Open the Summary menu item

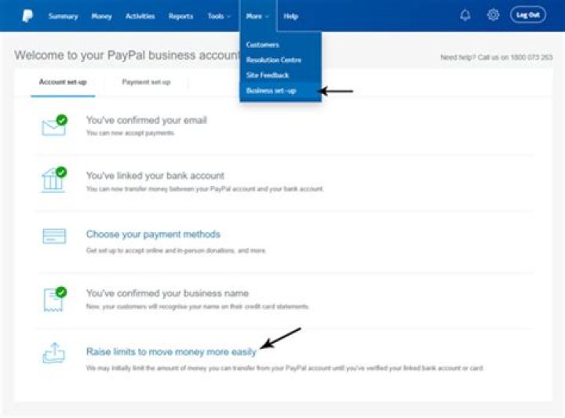coord(63,16)
